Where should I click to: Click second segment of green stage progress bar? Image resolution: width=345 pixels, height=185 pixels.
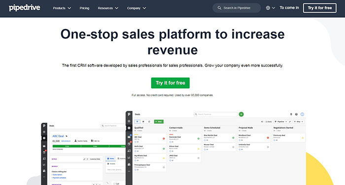click(95, 146)
